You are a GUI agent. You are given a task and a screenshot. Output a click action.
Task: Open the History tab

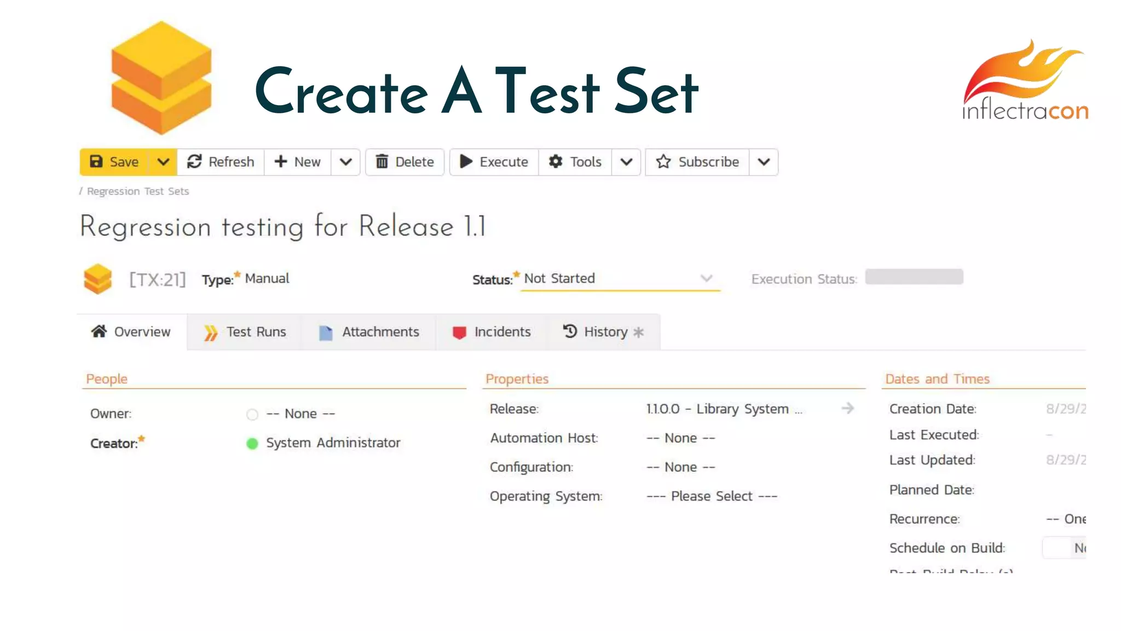point(603,332)
